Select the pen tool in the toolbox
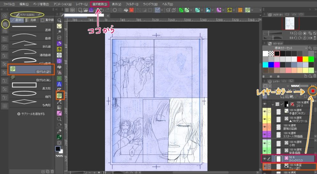This screenshot has width=317, height=174. 59,43
